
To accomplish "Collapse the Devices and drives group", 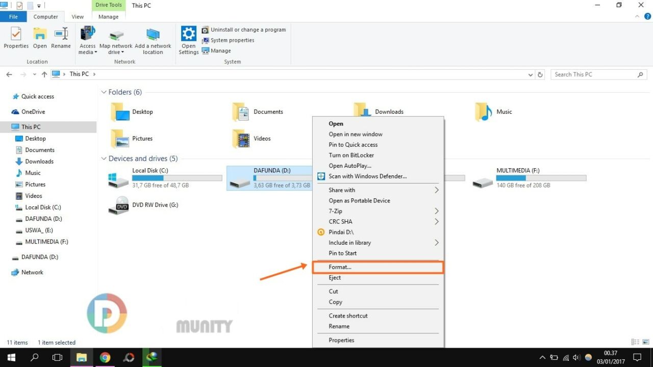I will 104,159.
